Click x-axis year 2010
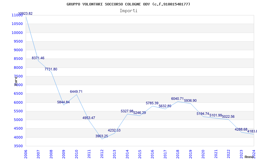The height and width of the screenshot is (160, 257). (x=76, y=154)
